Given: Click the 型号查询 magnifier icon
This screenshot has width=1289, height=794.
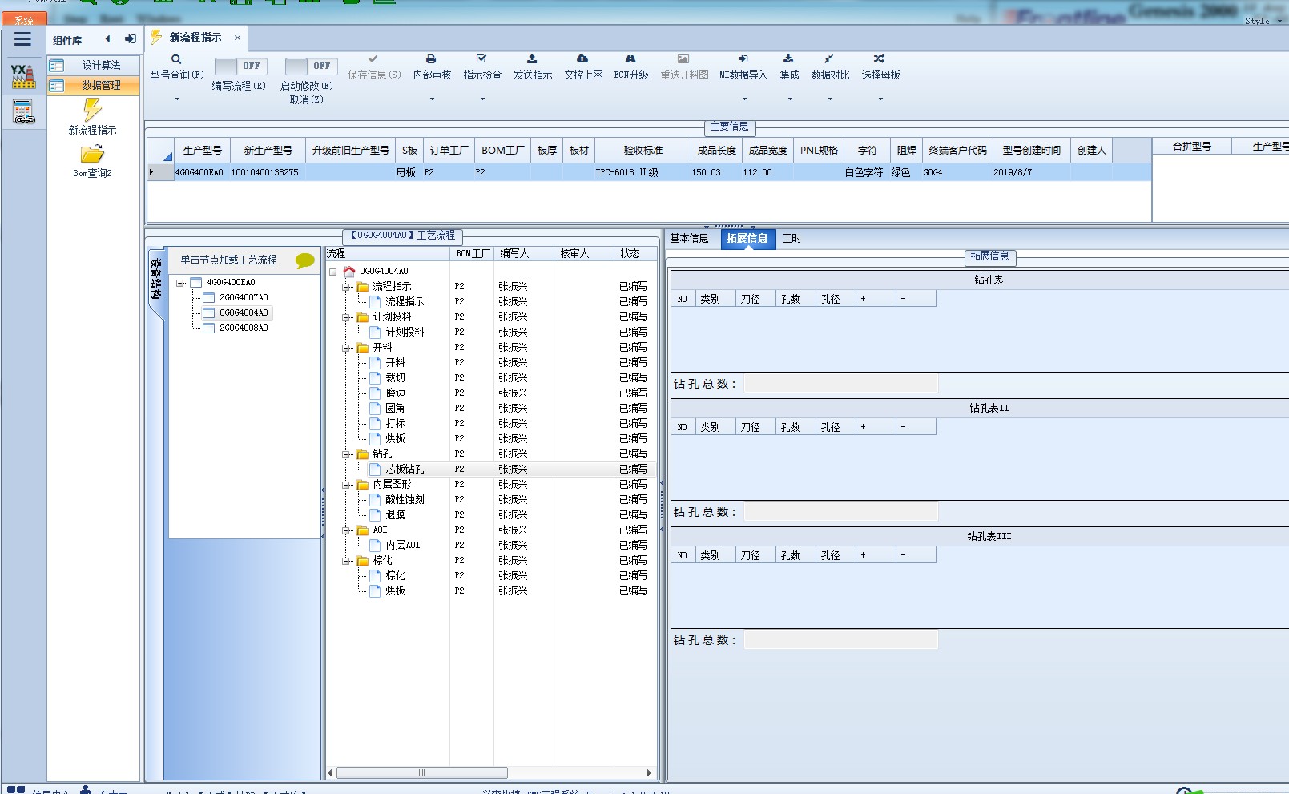Looking at the screenshot, I should 176,59.
